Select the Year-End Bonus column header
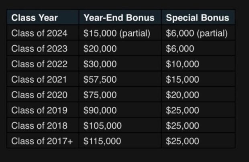The width and height of the screenshot is (249, 162). (x=118, y=18)
